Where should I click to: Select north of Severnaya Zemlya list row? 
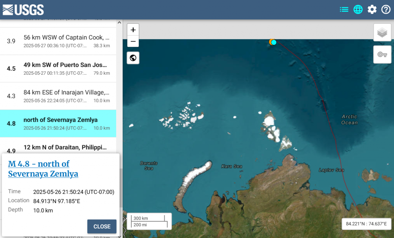58,123
